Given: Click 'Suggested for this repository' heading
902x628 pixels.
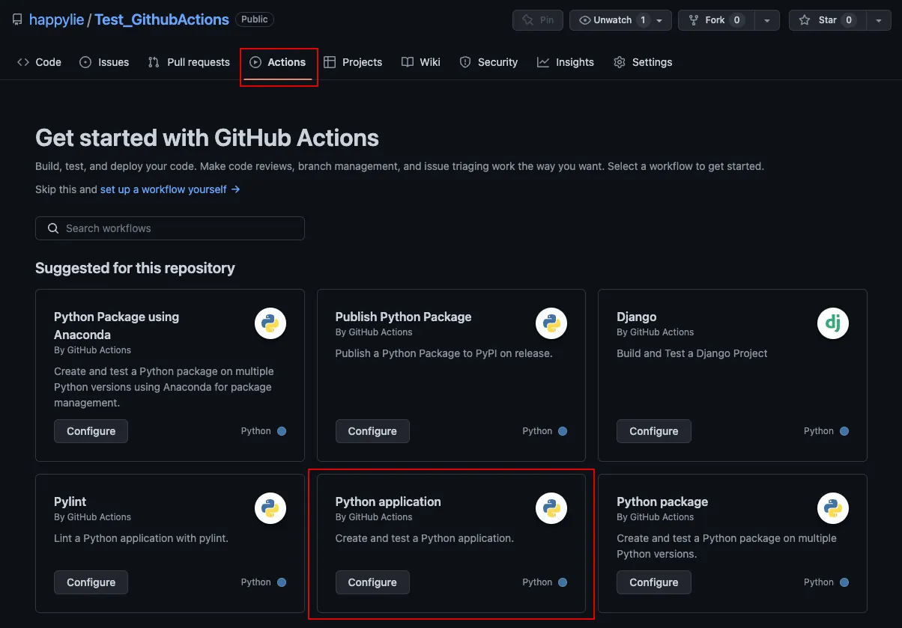Looking at the screenshot, I should tap(135, 268).
